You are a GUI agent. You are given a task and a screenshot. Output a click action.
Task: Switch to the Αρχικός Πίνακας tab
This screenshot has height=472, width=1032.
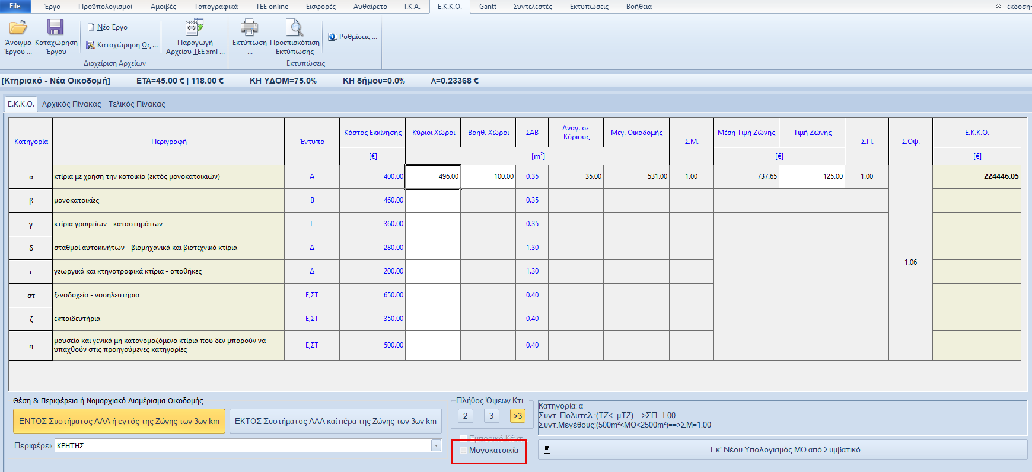tap(71, 104)
